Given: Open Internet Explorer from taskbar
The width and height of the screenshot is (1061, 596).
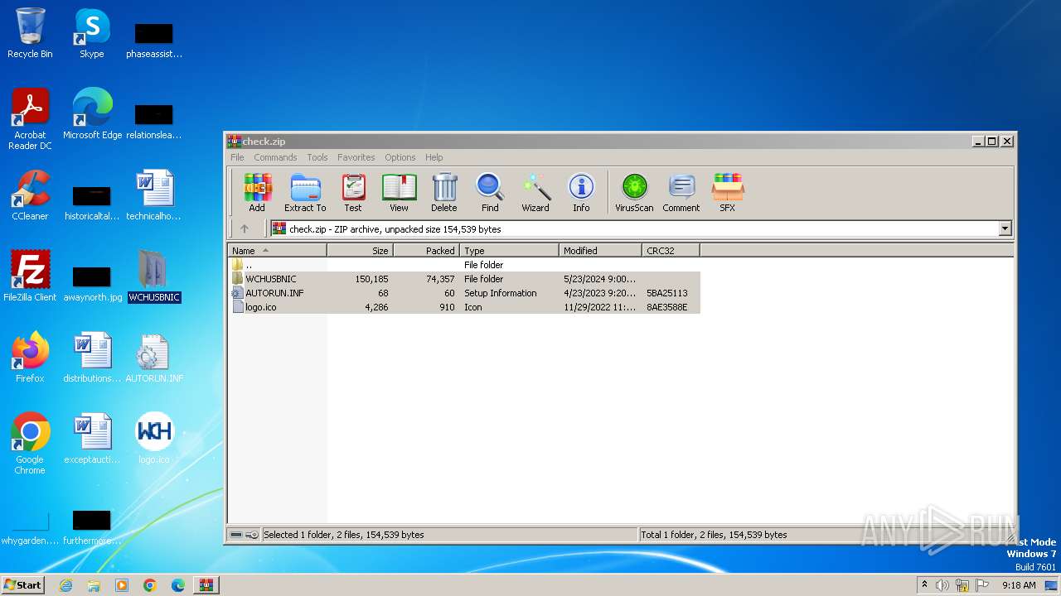Looking at the screenshot, I should 65,585.
